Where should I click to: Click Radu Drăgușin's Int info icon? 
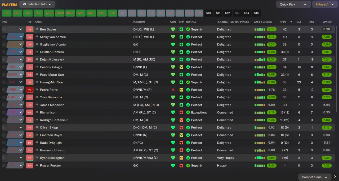point(30,143)
